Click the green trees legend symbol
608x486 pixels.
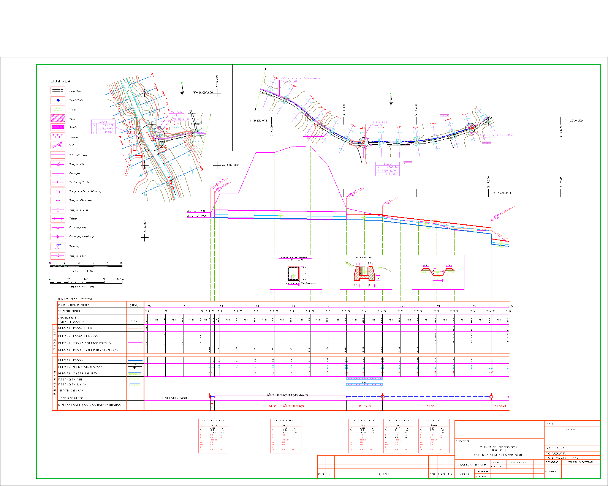pyautogui.click(x=58, y=109)
